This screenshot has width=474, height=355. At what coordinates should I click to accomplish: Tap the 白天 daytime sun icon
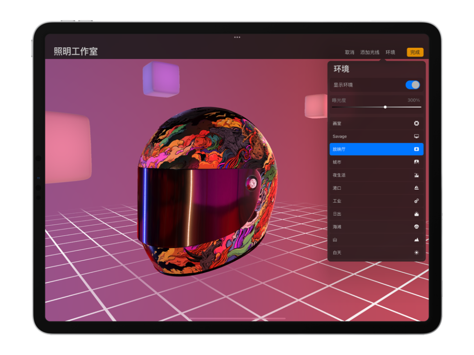pos(416,253)
